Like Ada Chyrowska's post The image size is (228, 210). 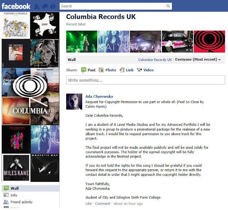click(89, 204)
